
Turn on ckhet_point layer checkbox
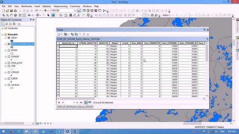(9, 63)
